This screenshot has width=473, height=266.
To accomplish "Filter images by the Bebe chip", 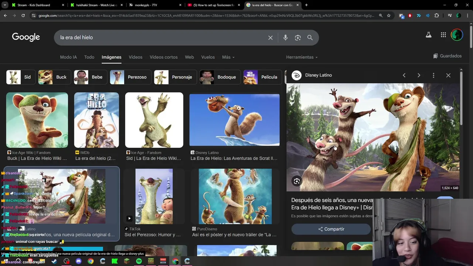I will (90, 77).
